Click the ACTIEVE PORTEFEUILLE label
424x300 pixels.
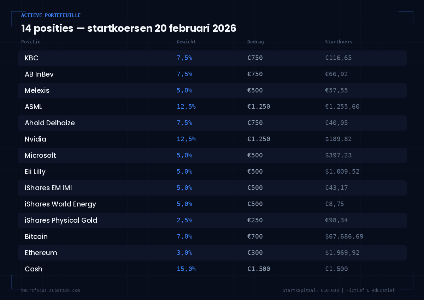(x=51, y=15)
